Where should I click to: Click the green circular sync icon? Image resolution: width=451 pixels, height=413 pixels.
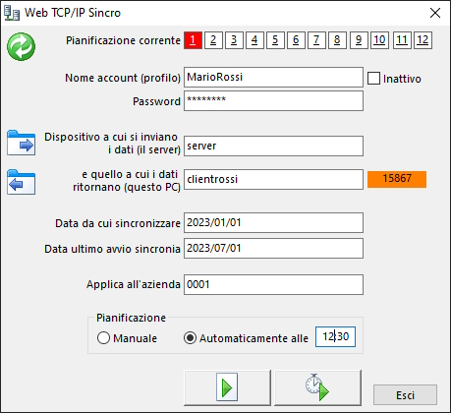[x=21, y=46]
